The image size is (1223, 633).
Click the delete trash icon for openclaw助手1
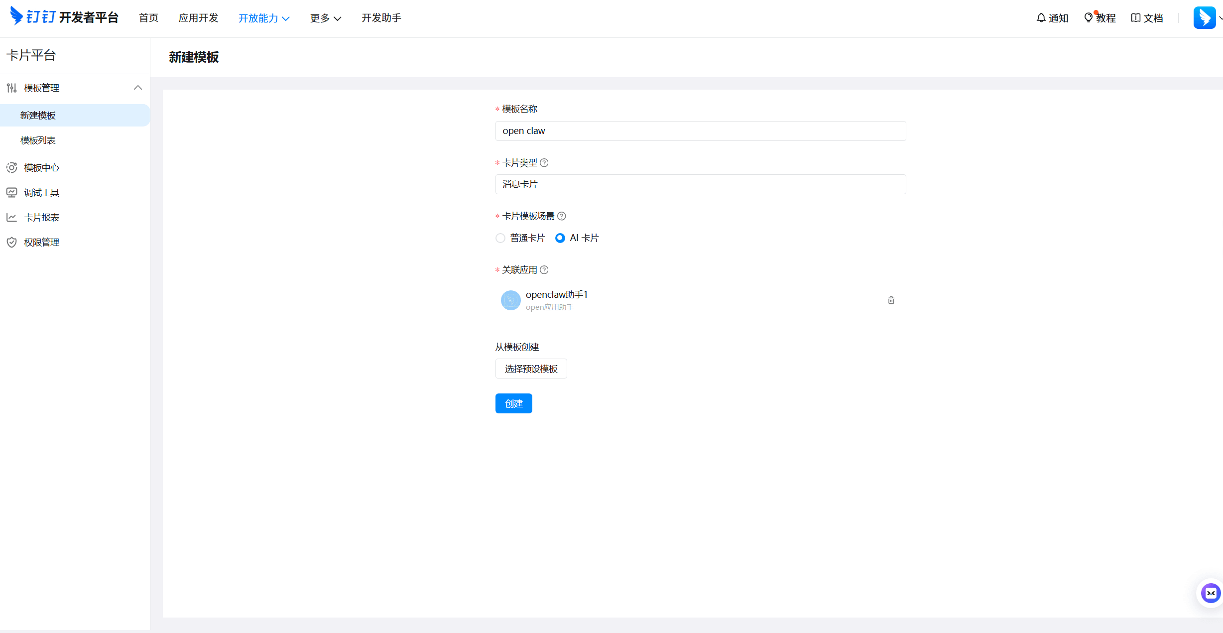[891, 300]
